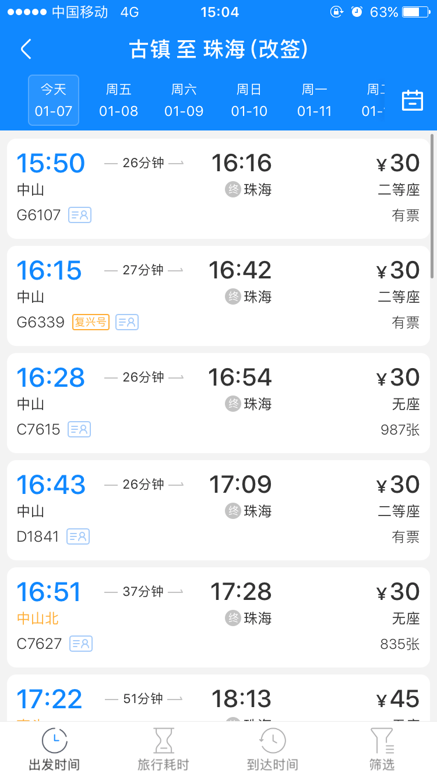Select the 16:43 D1841 train
The image size is (437, 777).
click(x=218, y=510)
